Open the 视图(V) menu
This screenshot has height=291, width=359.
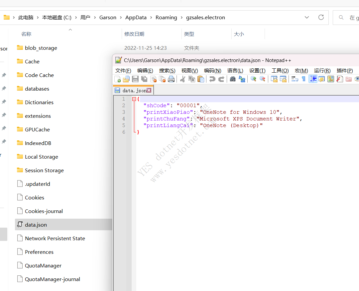click(x=189, y=71)
